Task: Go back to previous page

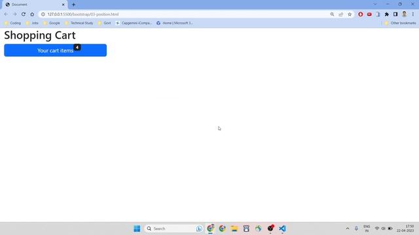Action: pos(6,14)
